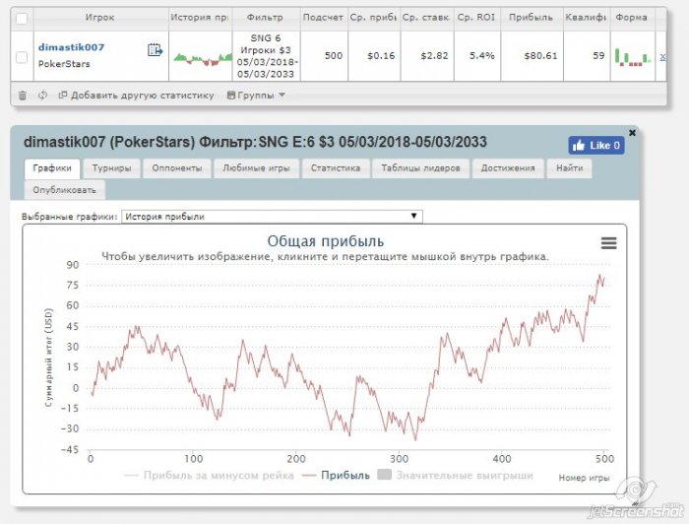Switch to the Турниры tab
Image resolution: width=689 pixels, height=524 pixels.
click(x=111, y=168)
